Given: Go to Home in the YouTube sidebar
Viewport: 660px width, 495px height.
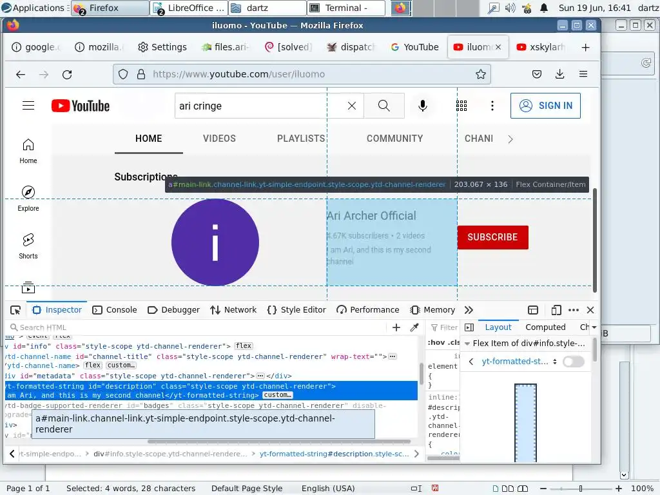Looking at the screenshot, I should pos(28,151).
